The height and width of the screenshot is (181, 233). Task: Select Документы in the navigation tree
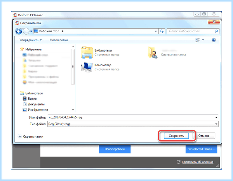point(36,104)
